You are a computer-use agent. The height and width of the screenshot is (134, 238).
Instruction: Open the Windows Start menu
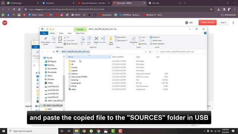[3, 131]
